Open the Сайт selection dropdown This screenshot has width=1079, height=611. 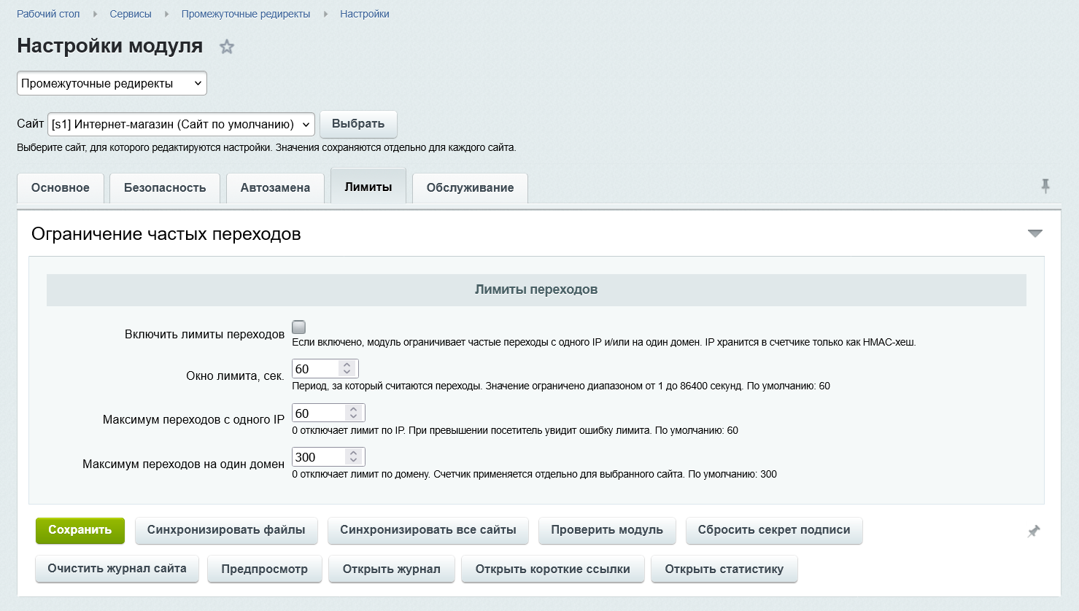(181, 124)
